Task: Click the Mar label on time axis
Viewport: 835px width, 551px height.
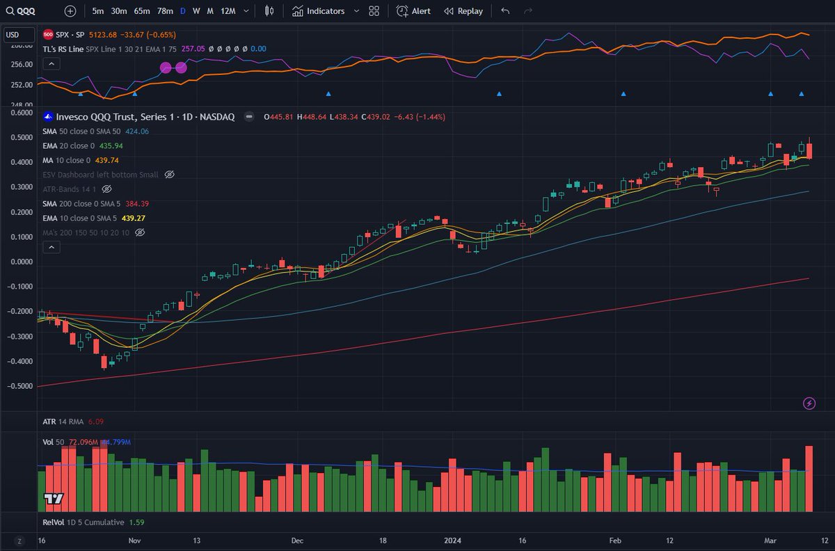Action: click(x=771, y=541)
